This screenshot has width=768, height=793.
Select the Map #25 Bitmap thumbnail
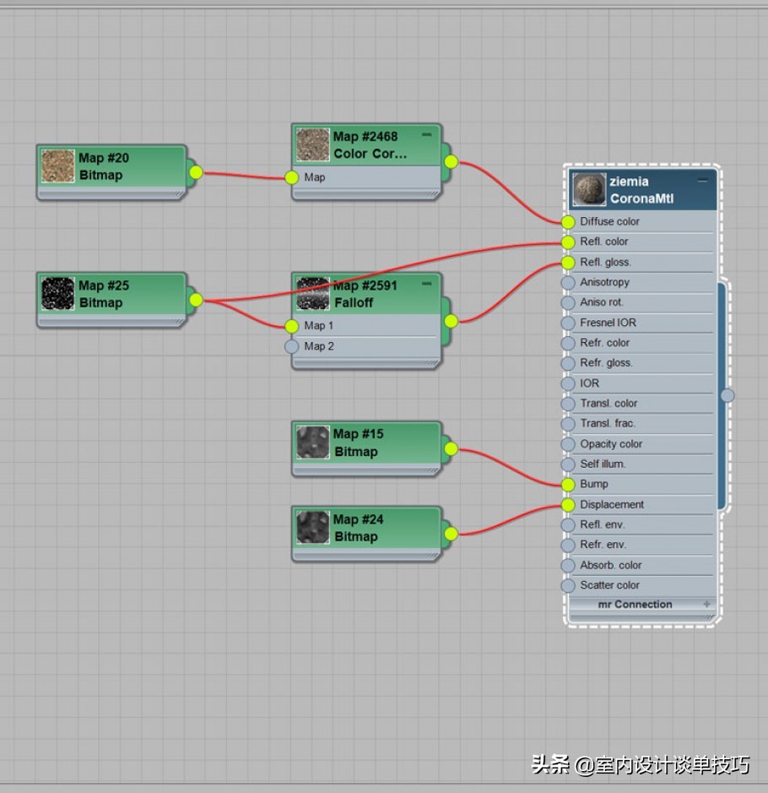point(57,293)
